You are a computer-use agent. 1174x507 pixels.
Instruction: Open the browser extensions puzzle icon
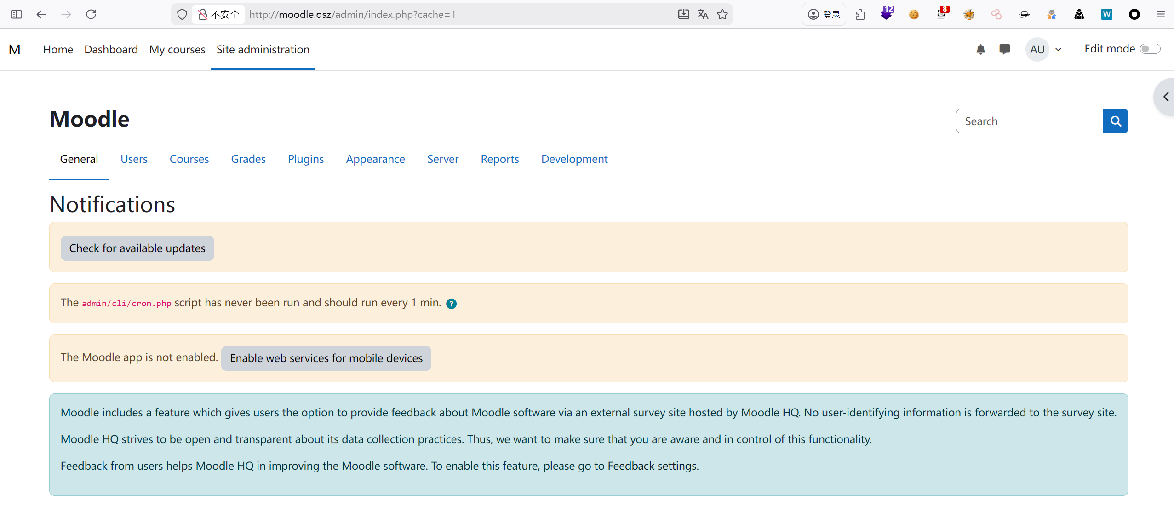[x=860, y=14]
